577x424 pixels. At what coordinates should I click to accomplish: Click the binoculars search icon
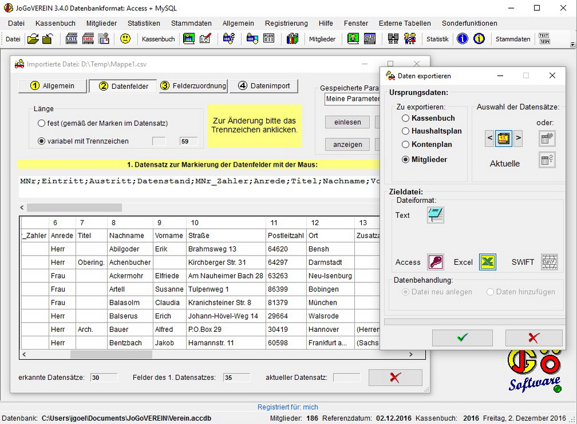[393, 39]
